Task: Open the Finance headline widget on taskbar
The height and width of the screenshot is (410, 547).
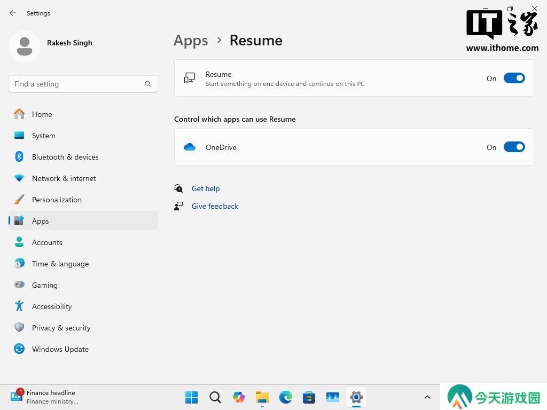Action: (x=44, y=397)
